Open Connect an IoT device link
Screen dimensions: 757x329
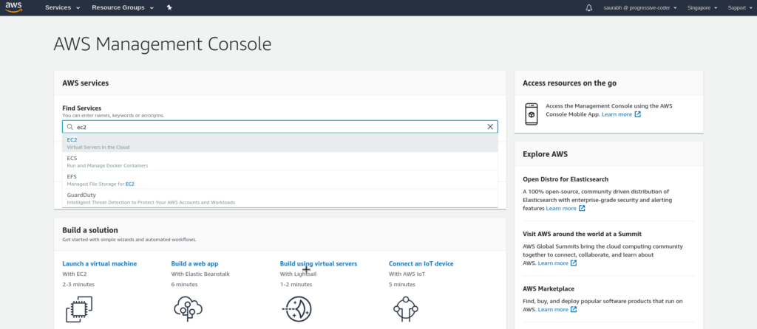421,263
